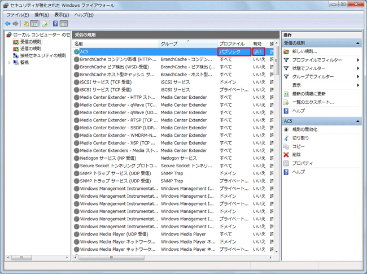Select BranchCache ピア検出 (WSD-受信) rule
This screenshot has height=274, width=367.
(x=173, y=67)
